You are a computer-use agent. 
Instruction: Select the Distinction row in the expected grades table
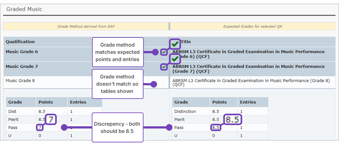[185, 112]
